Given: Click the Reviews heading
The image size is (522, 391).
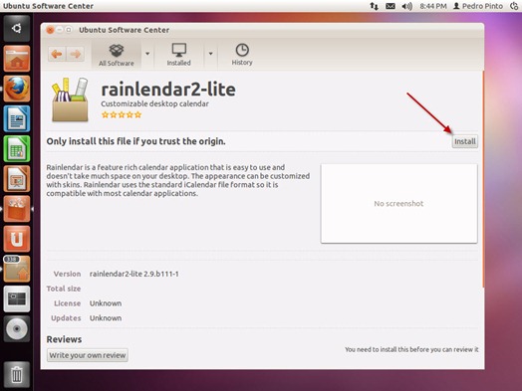Looking at the screenshot, I should tap(64, 339).
